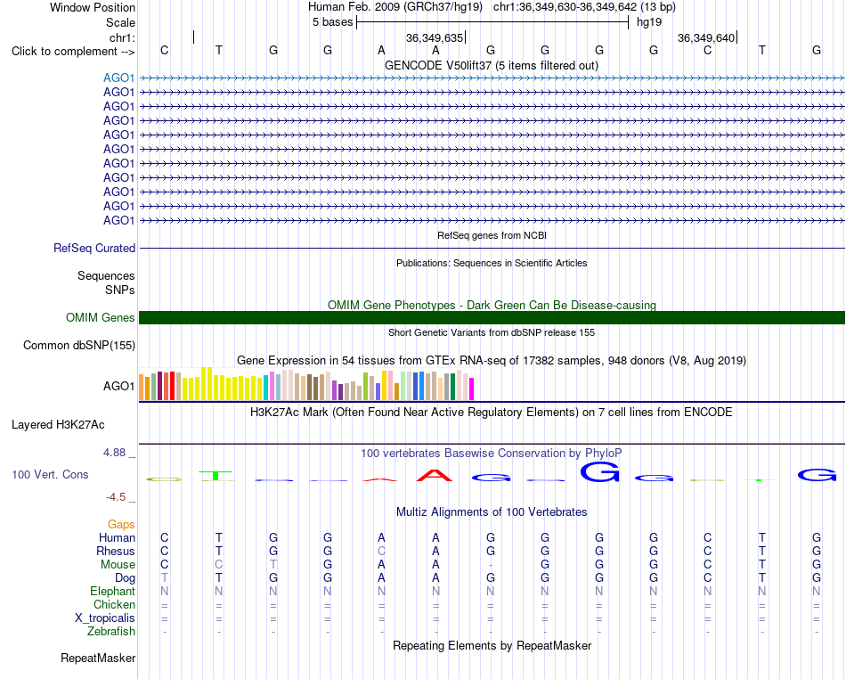Open the H3K27Ac Mark ENCODE track title
Image resolution: width=846 pixels, height=679 pixels.
point(492,413)
